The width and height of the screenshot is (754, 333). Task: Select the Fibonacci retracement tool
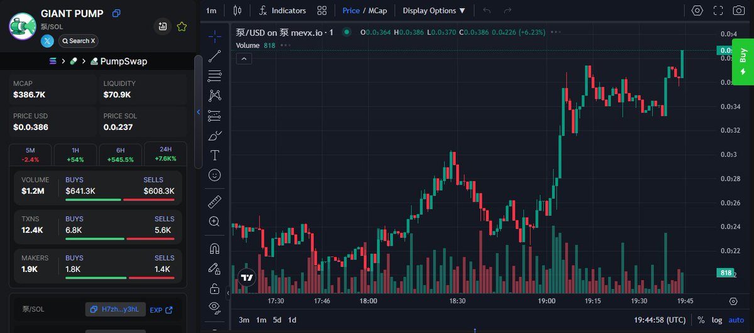pos(215,75)
